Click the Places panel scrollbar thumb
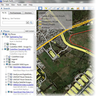The height and width of the screenshot is (96, 101). (x=34, y=53)
